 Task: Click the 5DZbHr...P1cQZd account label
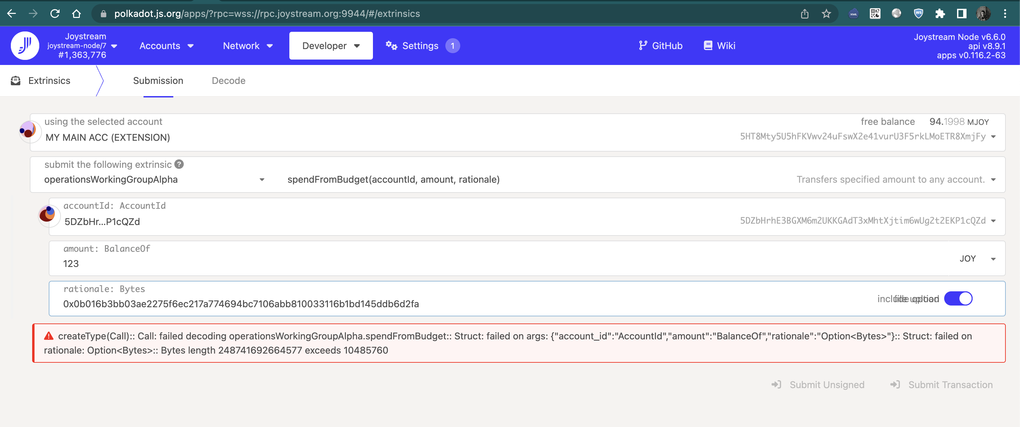coord(102,222)
